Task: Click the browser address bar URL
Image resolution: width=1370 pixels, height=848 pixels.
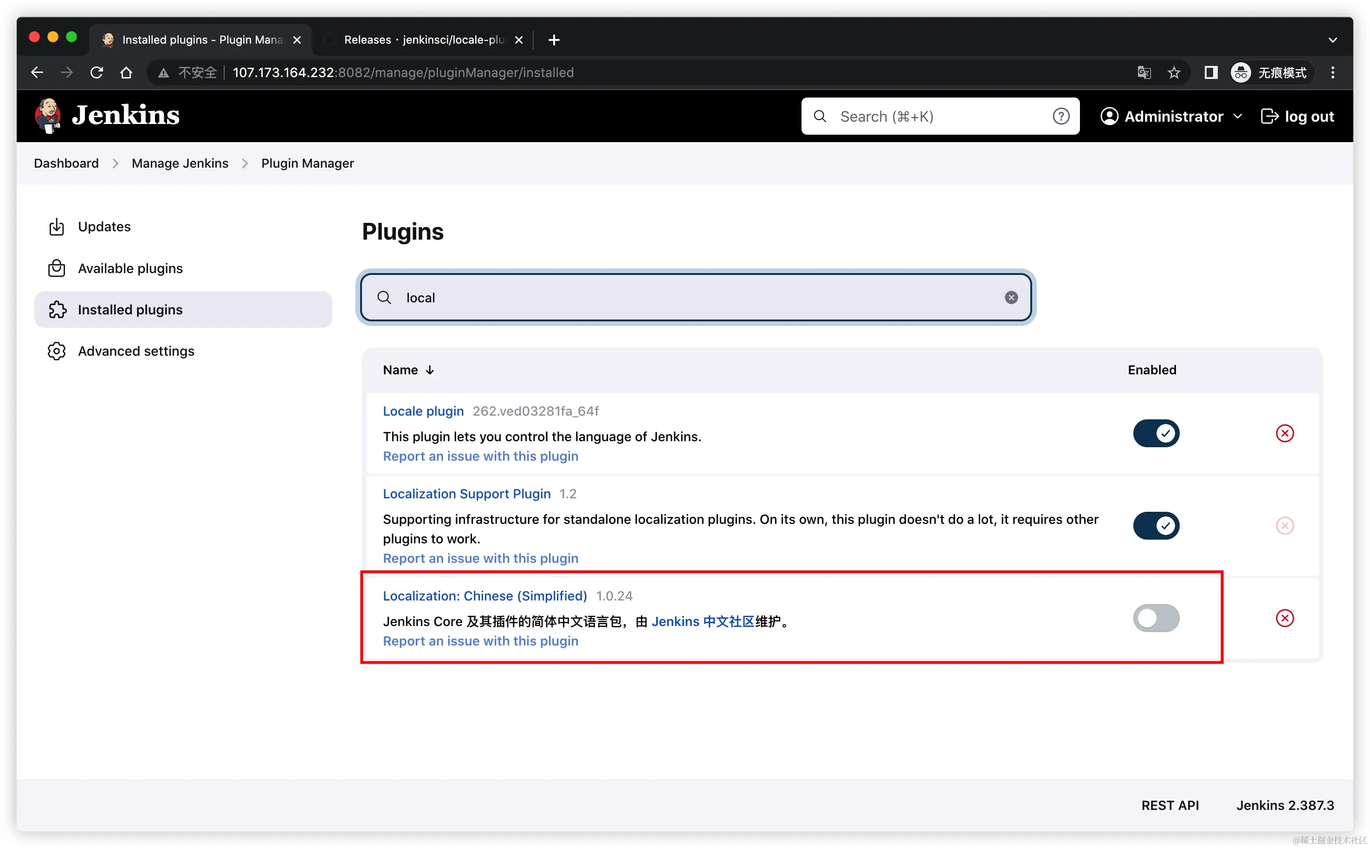Action: click(403, 72)
